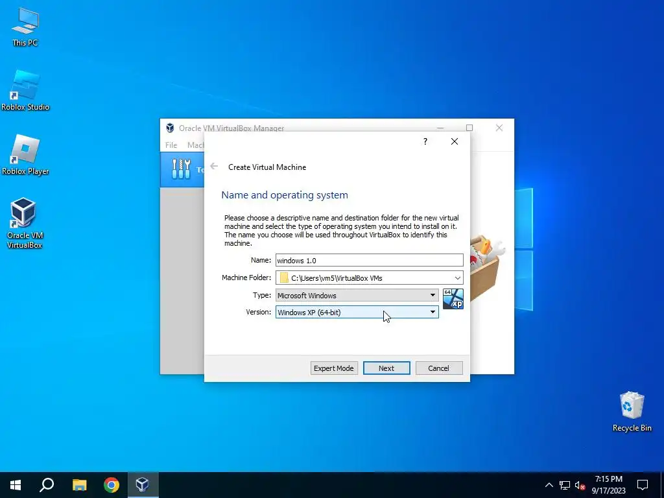Launch Google Chrome from the taskbar

[x=112, y=485]
